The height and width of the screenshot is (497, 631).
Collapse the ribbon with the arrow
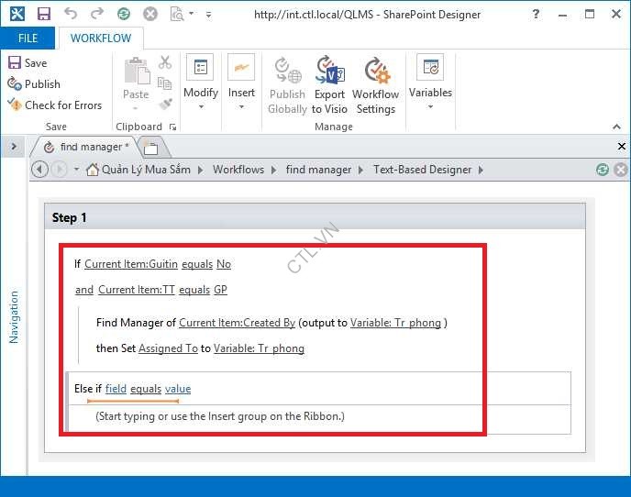pos(617,127)
